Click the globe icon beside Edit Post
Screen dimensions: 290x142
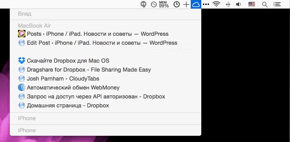[x=21, y=43]
